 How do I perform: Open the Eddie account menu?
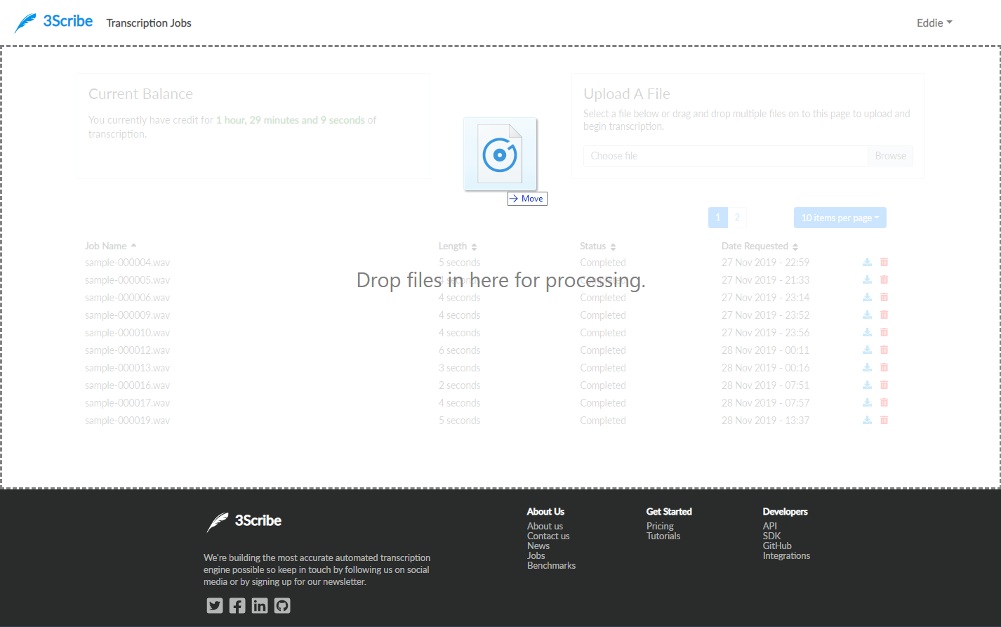tap(934, 22)
